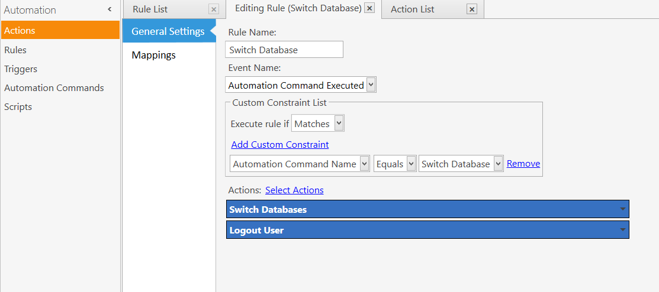Close the Editing Rule (Switch Database) tab
This screenshot has height=292, width=659.
tap(369, 8)
